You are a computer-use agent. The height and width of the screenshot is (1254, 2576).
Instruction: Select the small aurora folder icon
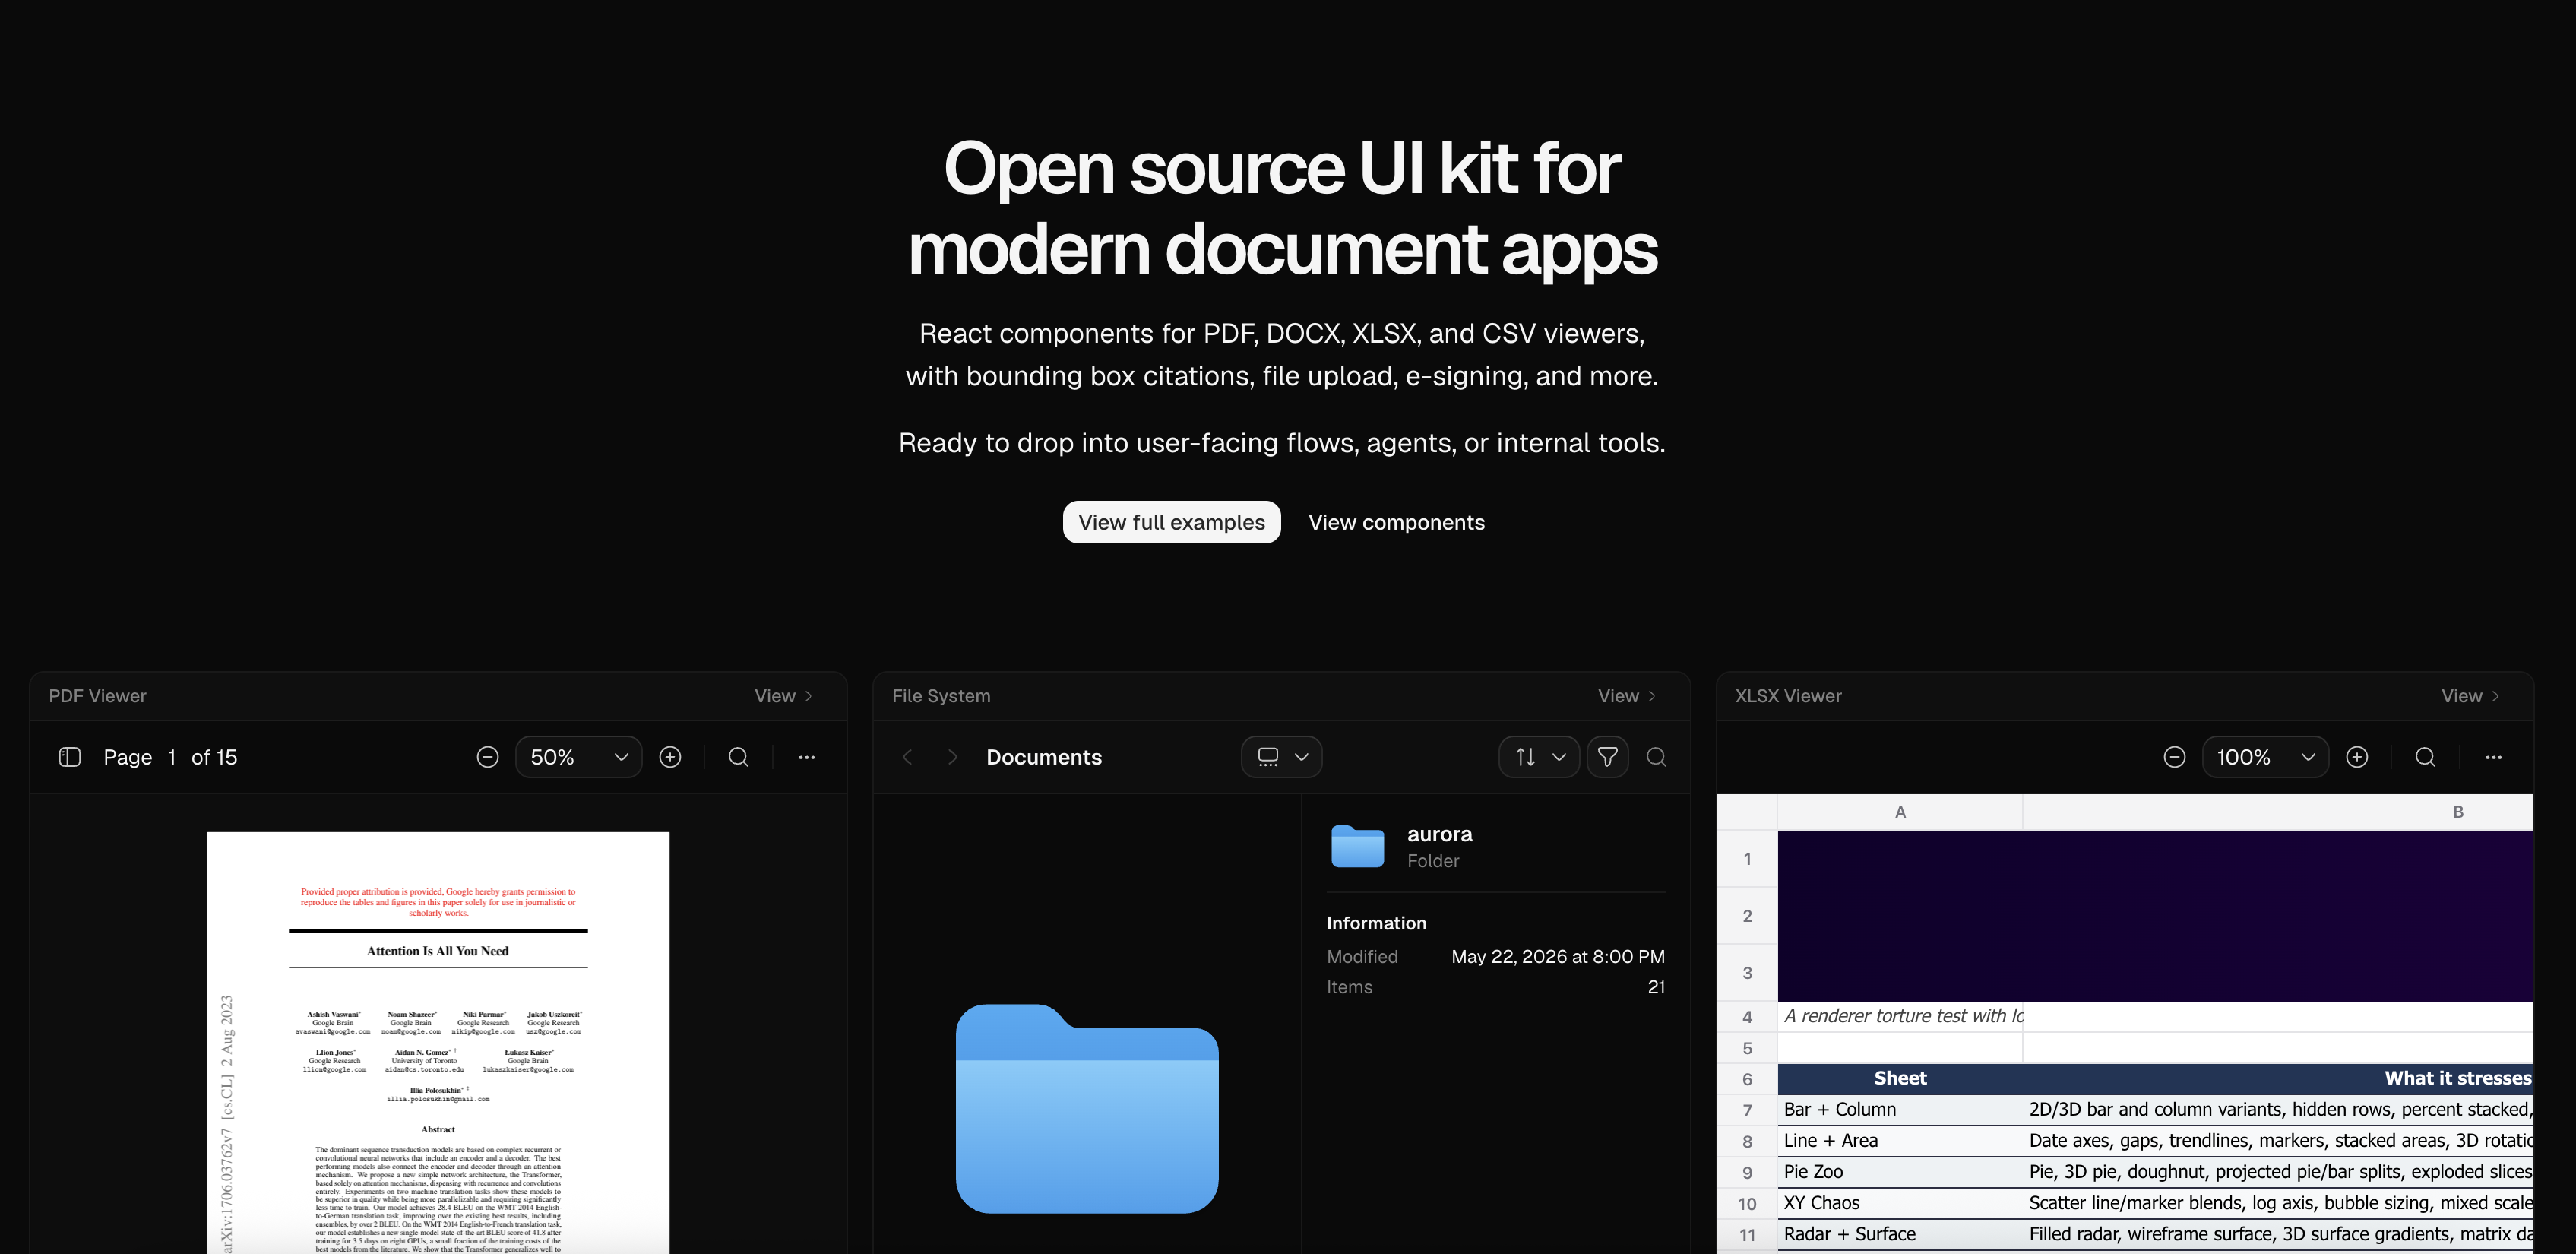(x=1358, y=846)
